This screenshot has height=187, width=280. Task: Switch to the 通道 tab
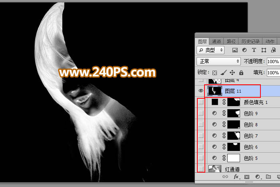(216, 42)
